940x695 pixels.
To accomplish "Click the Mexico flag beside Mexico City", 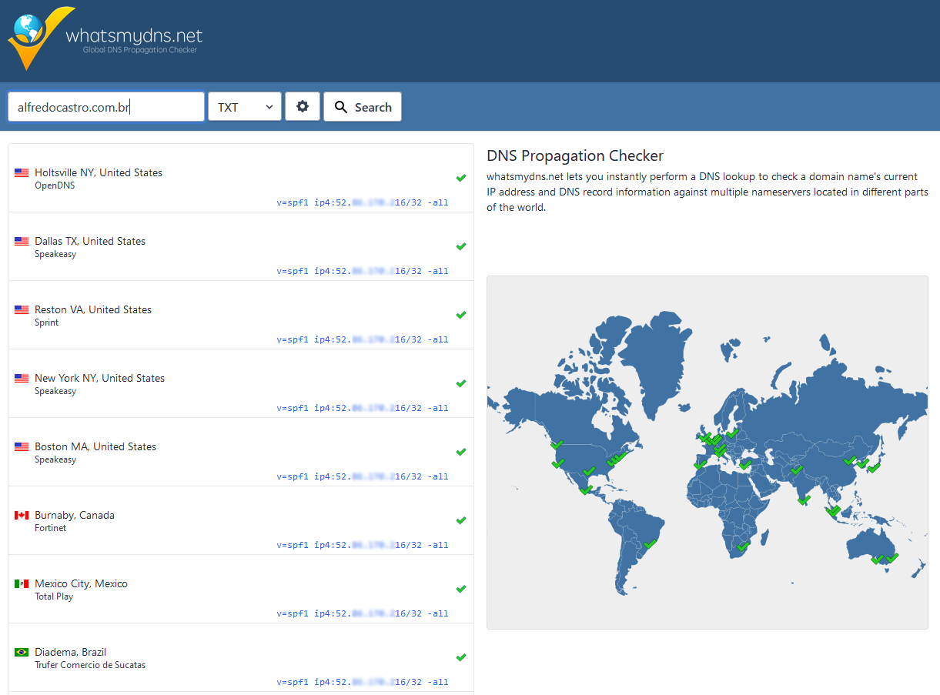I will tap(22, 584).
